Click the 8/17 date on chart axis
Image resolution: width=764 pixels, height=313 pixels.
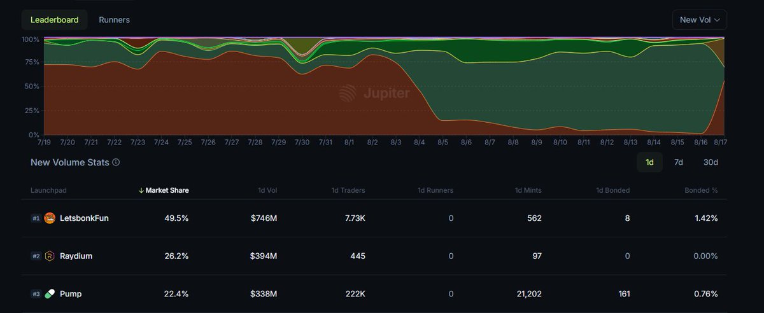[x=721, y=143]
